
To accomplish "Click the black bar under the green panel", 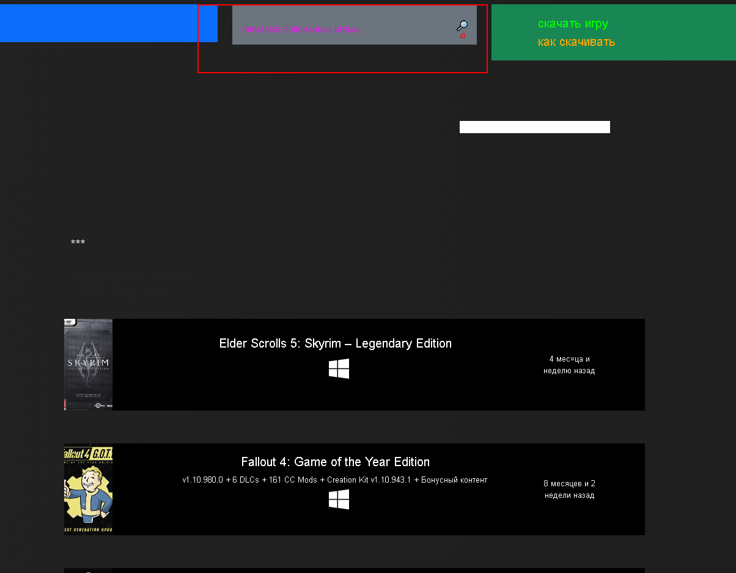I will pos(534,127).
